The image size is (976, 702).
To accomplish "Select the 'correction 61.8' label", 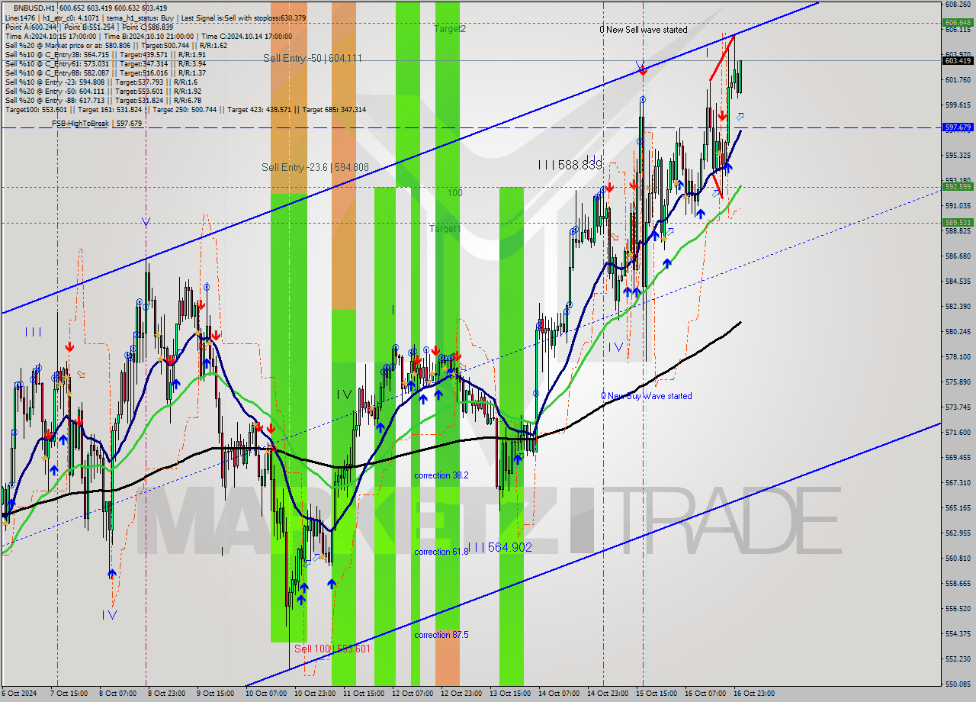I will pos(441,552).
